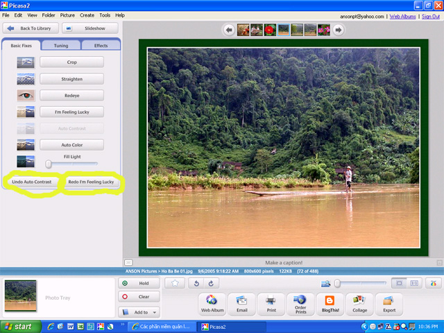
Task: Switch to the Tuning tab
Action: (x=61, y=45)
